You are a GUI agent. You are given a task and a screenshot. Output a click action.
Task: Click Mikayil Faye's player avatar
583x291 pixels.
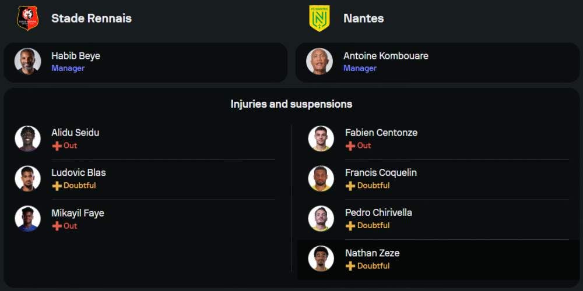(x=27, y=219)
